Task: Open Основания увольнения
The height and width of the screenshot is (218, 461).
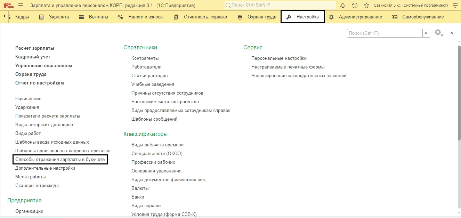Action: click(156, 171)
